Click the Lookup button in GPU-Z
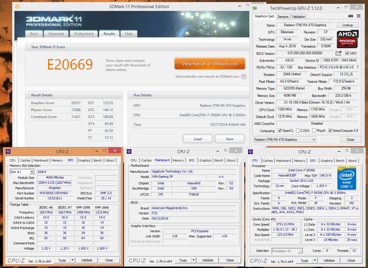This screenshot has width=368, height=268. pos(347,25)
